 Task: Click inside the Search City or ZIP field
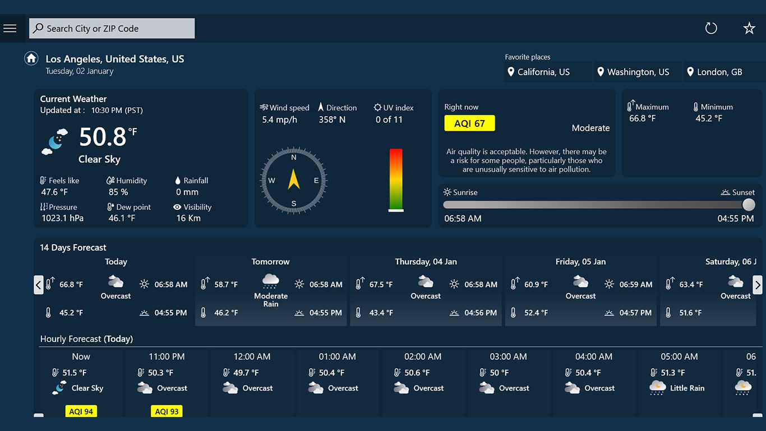click(x=112, y=28)
